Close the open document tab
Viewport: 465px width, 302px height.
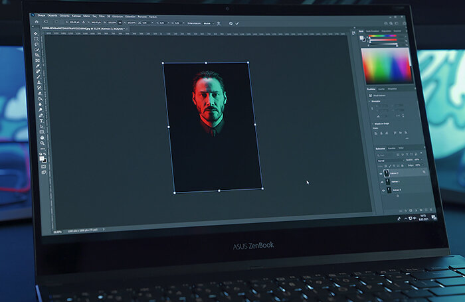(127, 29)
